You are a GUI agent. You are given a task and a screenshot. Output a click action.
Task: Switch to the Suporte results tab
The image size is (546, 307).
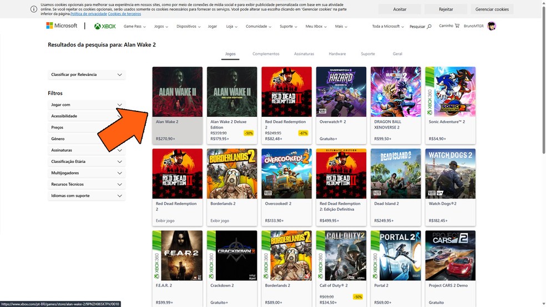pos(368,54)
